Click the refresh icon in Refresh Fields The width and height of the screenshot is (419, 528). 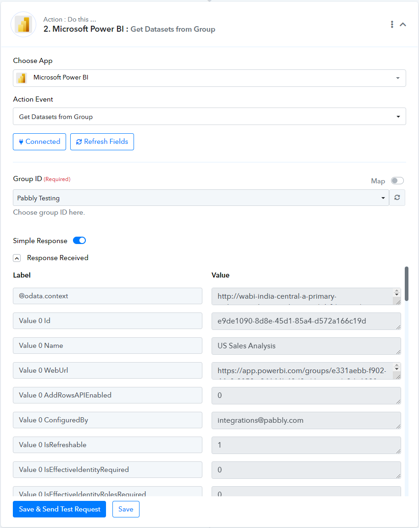click(79, 142)
